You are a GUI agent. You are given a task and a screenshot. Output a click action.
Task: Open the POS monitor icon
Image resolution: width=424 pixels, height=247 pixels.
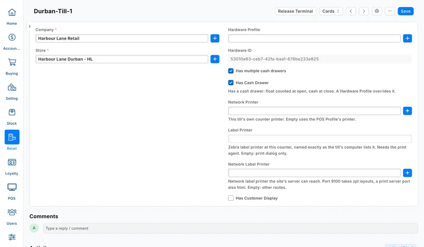pos(11,187)
